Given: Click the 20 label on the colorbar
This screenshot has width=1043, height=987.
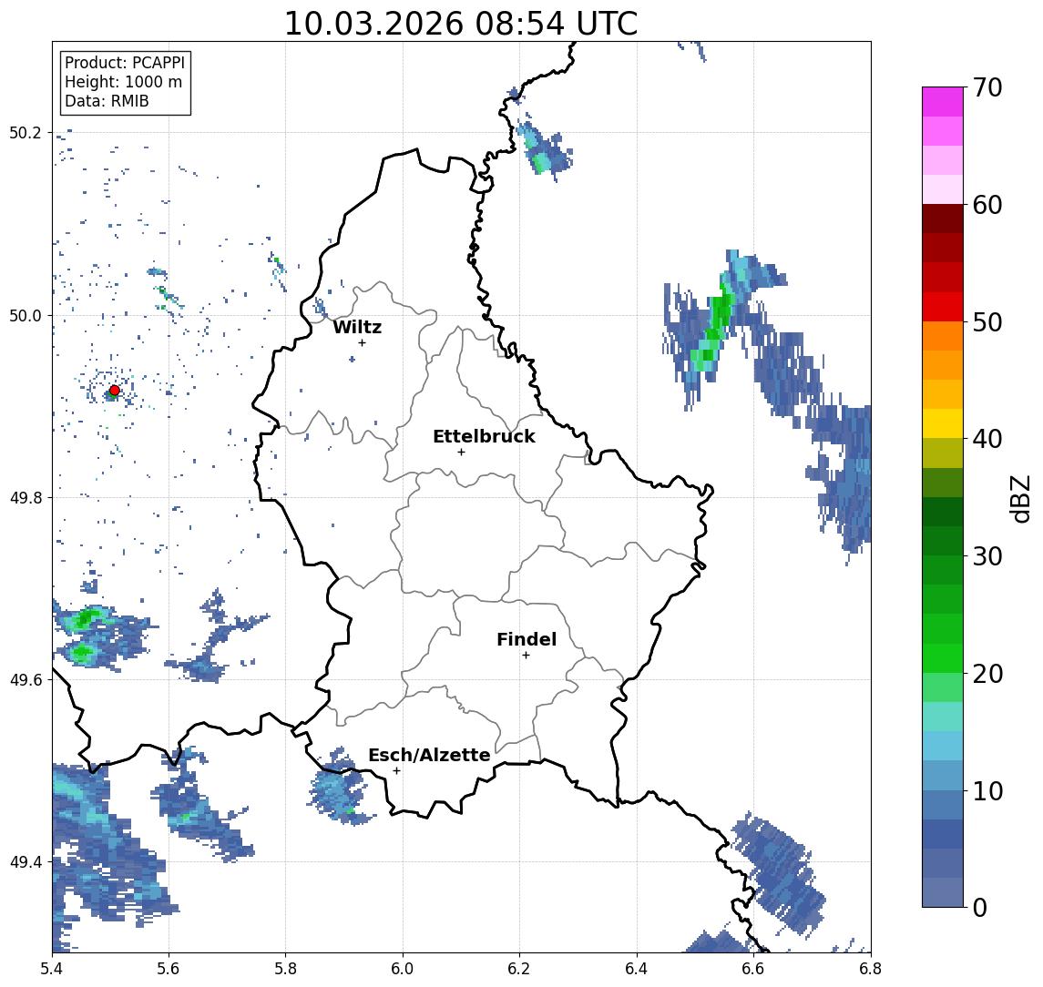Looking at the screenshot, I should click(x=987, y=673).
